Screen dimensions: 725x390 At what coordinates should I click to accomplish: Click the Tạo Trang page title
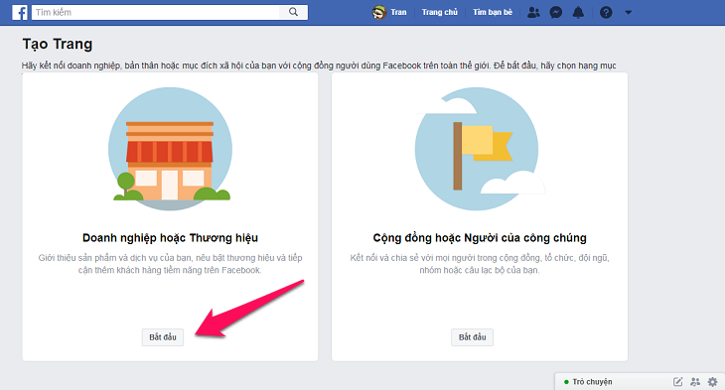(x=58, y=44)
